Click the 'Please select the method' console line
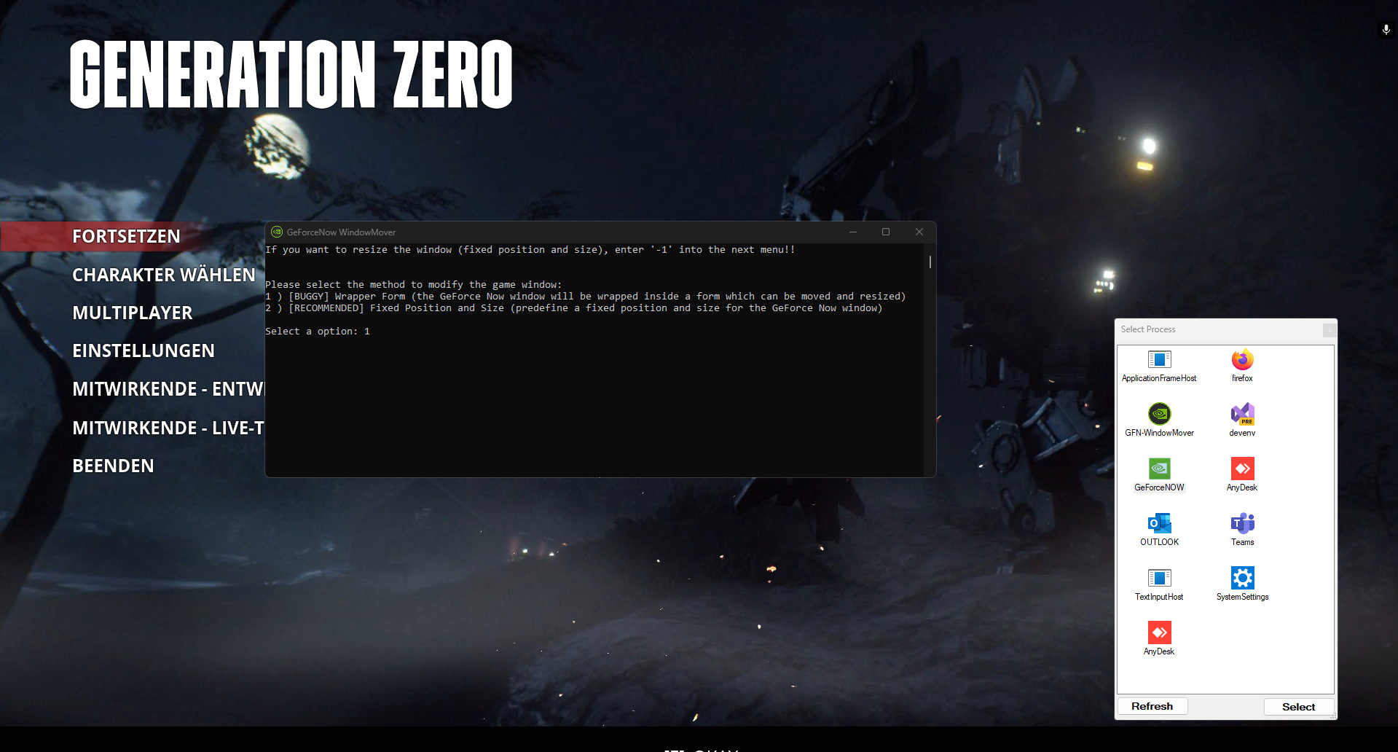The image size is (1398, 752). tap(414, 285)
